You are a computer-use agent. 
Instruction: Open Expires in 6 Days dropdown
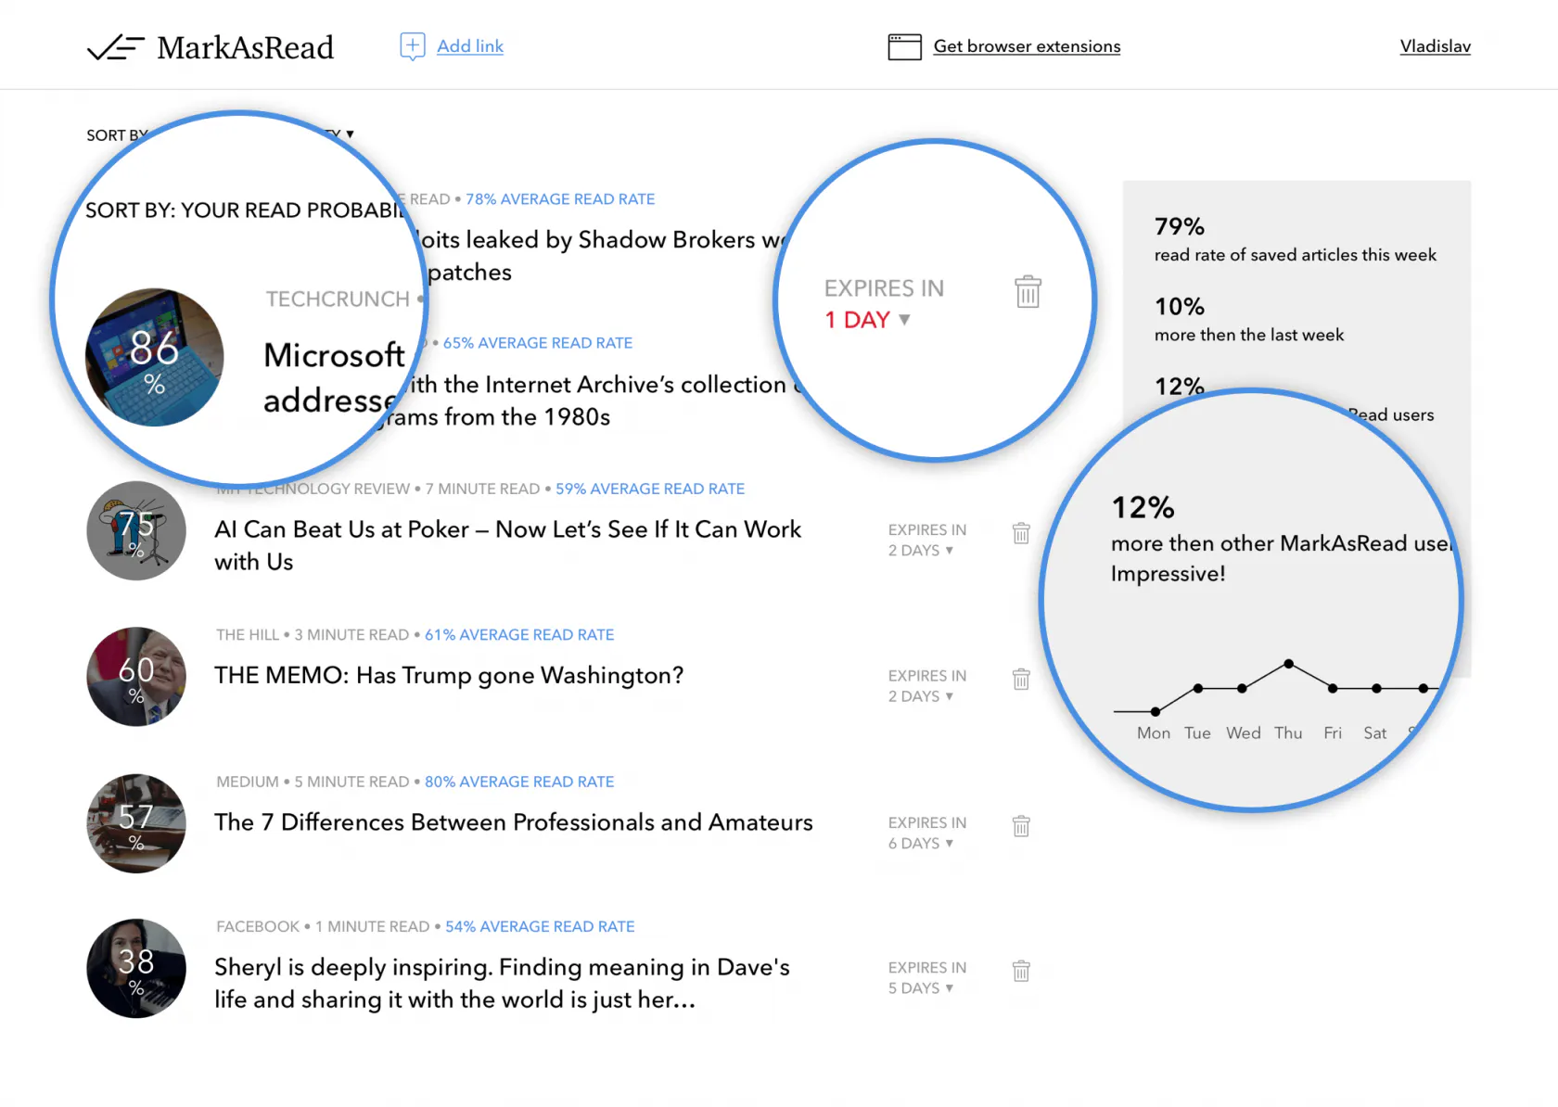coord(921,844)
